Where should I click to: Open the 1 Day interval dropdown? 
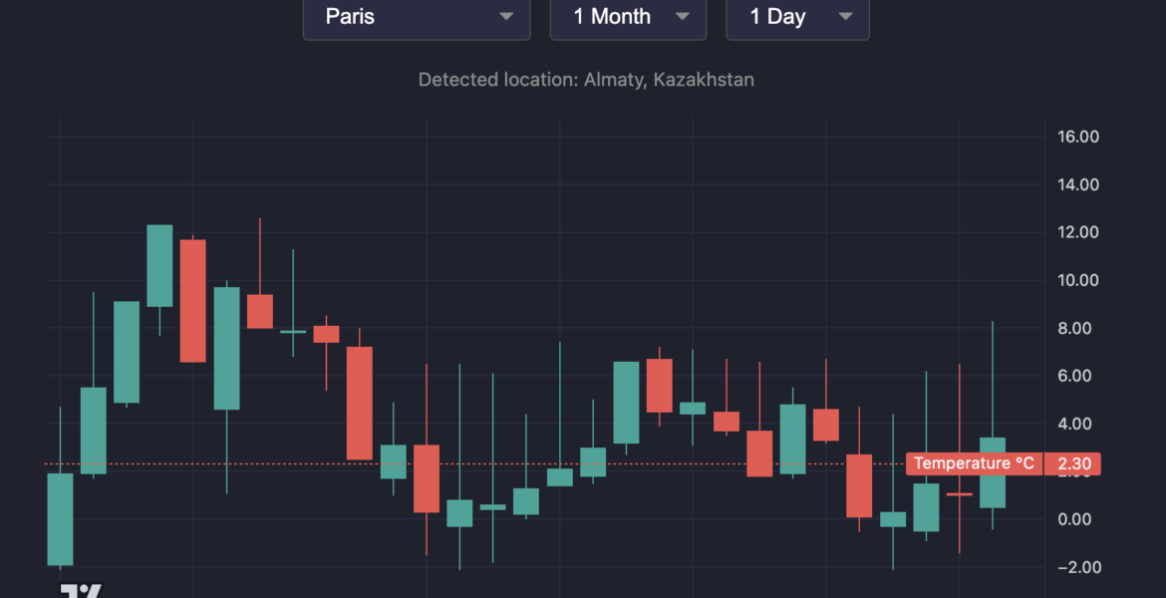point(797,17)
